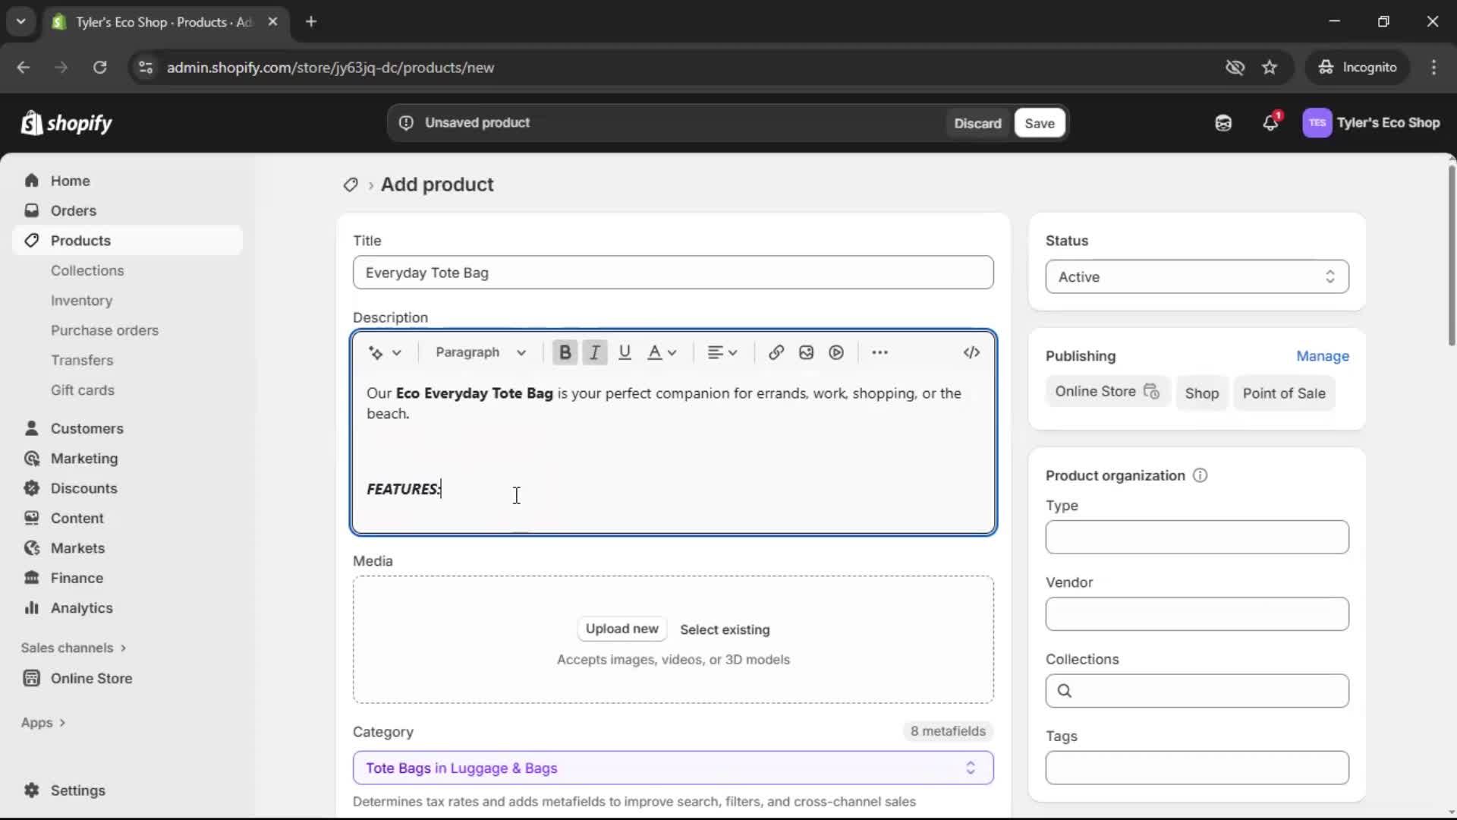Screen dimensions: 1457x820
Task: Insert a video into the description
Action: 835,352
